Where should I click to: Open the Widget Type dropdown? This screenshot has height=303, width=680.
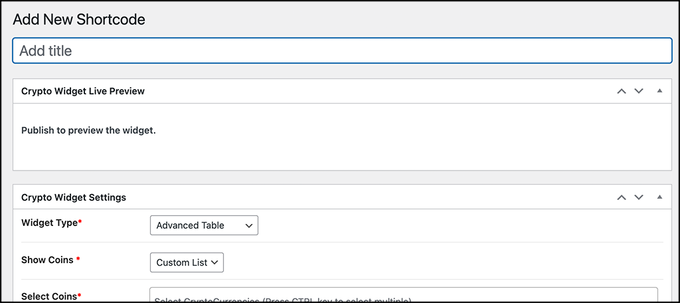[x=204, y=225]
